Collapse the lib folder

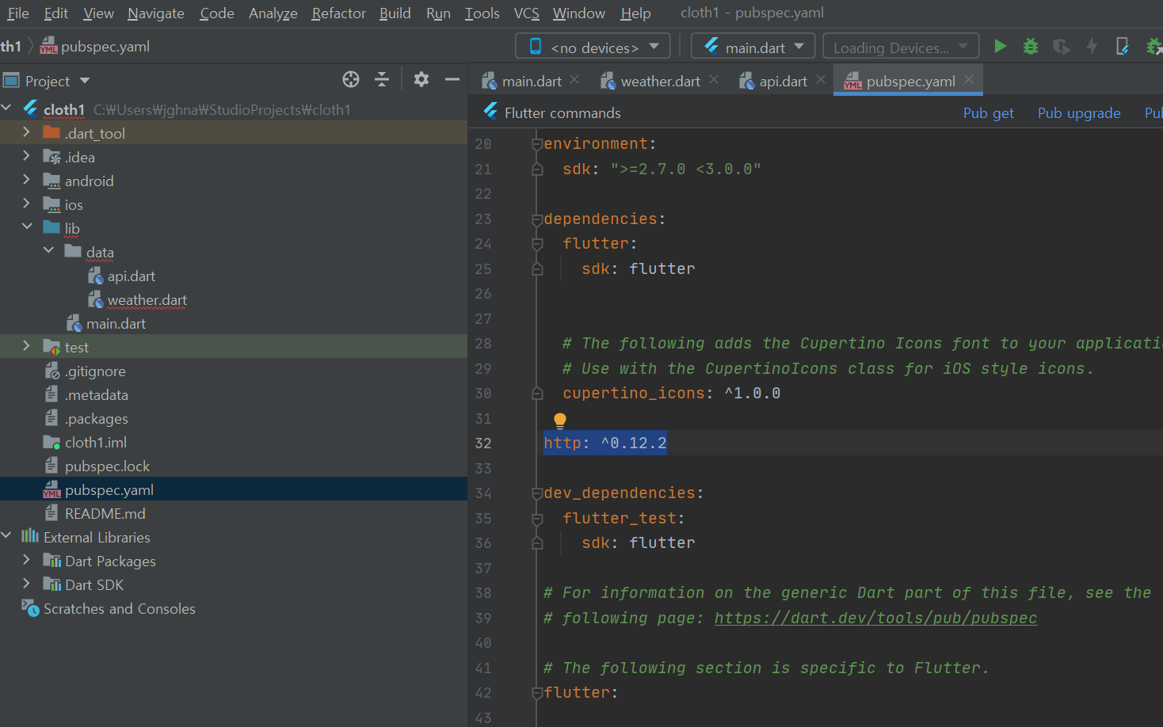pos(27,227)
